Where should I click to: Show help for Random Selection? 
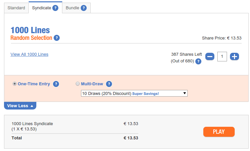(x=57, y=38)
